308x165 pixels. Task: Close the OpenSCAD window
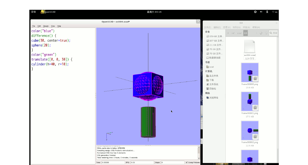tap(198, 21)
